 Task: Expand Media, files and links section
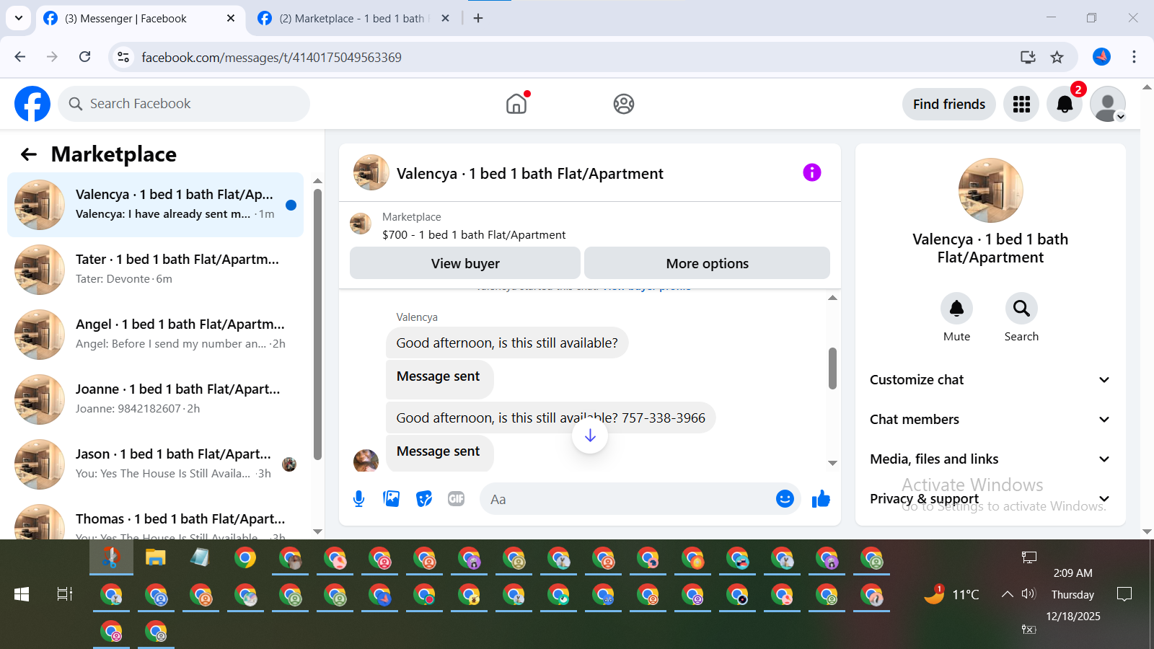coord(990,459)
